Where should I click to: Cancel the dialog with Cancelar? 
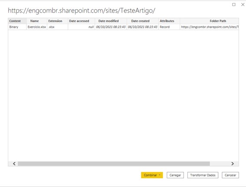pyautogui.click(x=230, y=175)
